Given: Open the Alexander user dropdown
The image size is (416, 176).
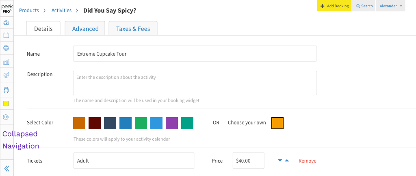Looking at the screenshot, I should [390, 6].
